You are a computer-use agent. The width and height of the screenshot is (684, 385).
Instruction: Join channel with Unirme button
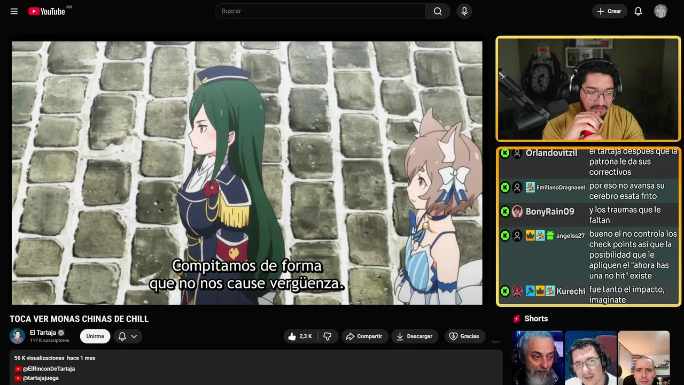[x=95, y=336]
